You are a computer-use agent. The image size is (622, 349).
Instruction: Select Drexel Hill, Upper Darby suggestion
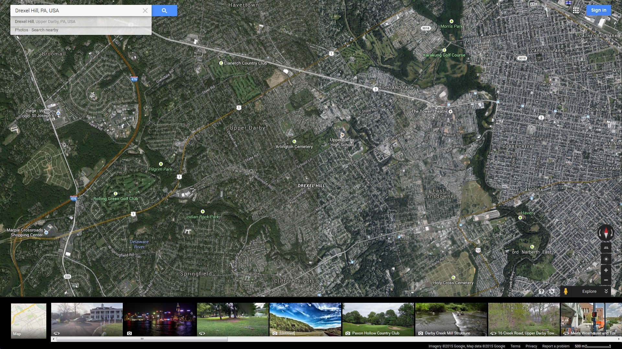coord(45,22)
